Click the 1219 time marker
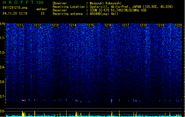This screenshot has width=185, height=117. click(161, 25)
